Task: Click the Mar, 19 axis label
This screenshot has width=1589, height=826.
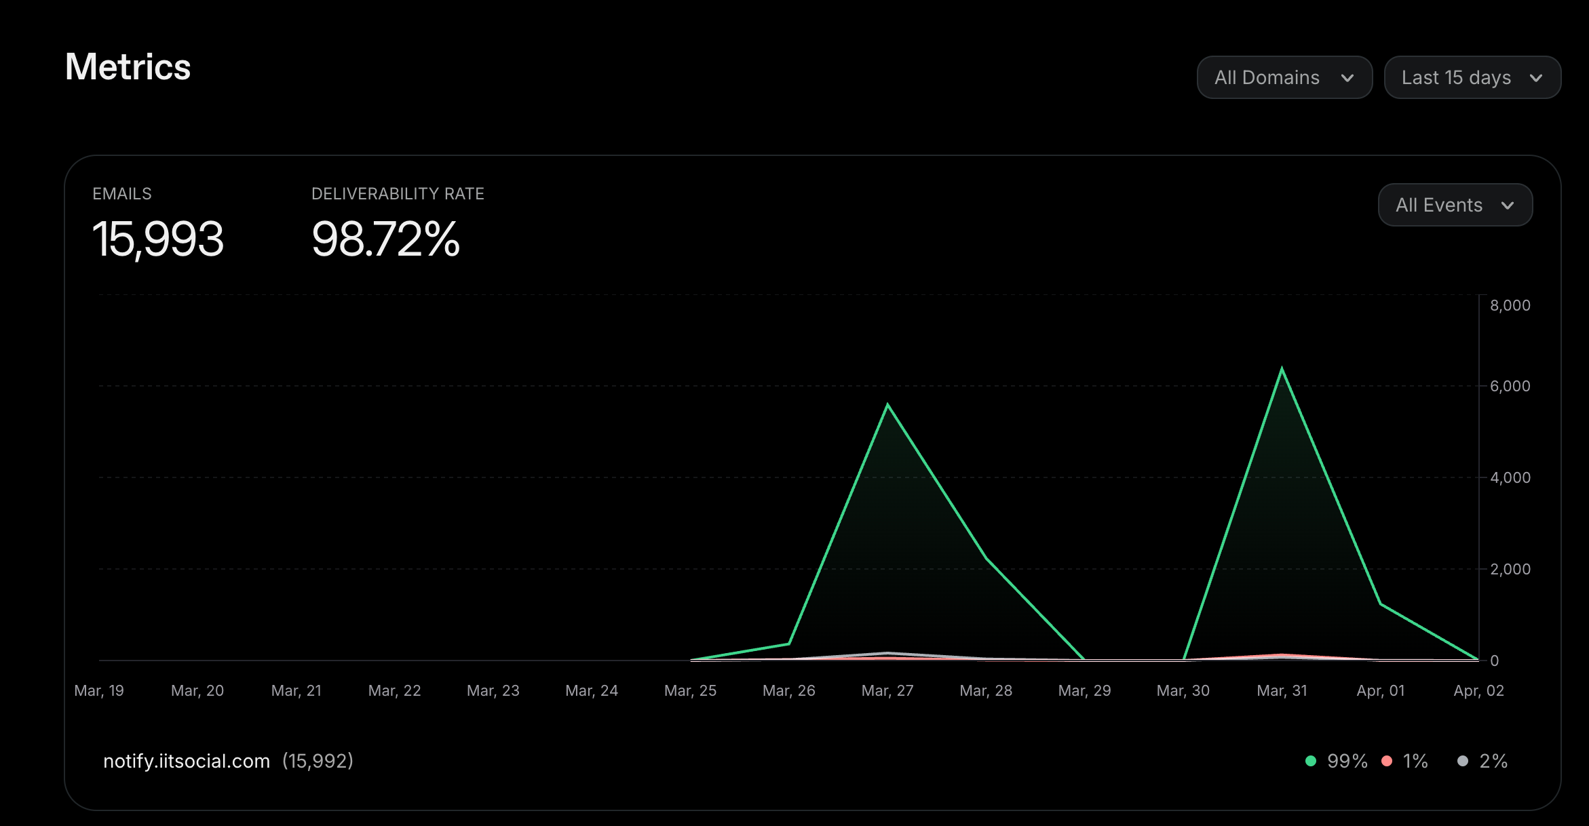Action: (99, 690)
